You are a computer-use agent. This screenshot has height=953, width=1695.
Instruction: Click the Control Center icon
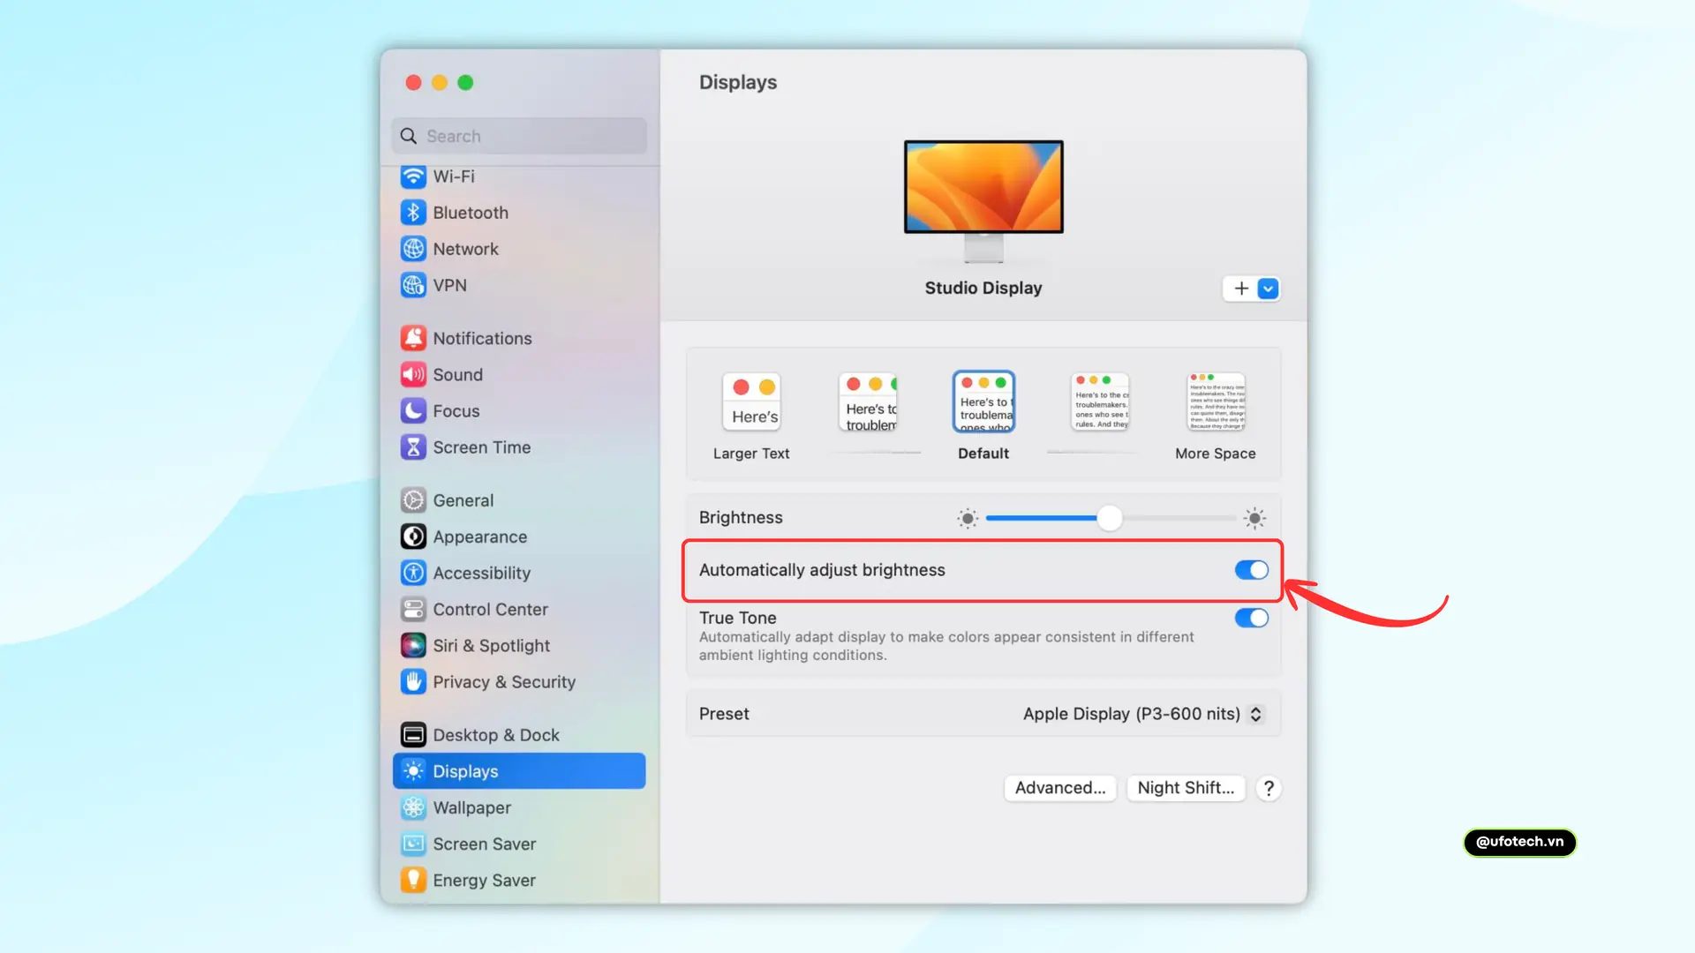click(x=413, y=609)
